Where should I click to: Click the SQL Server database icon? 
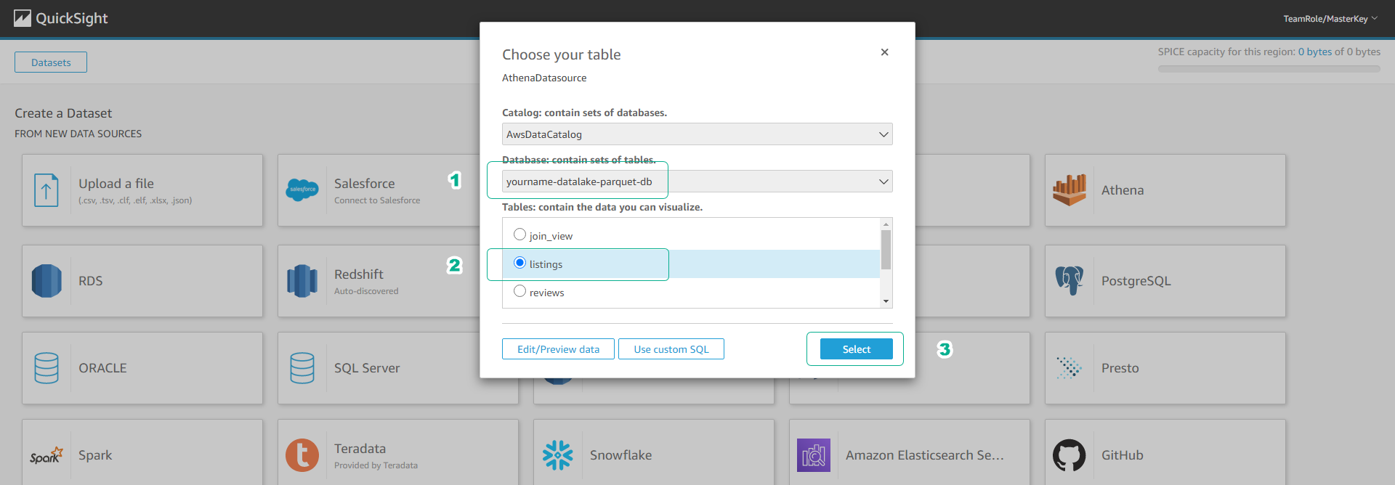tap(302, 368)
